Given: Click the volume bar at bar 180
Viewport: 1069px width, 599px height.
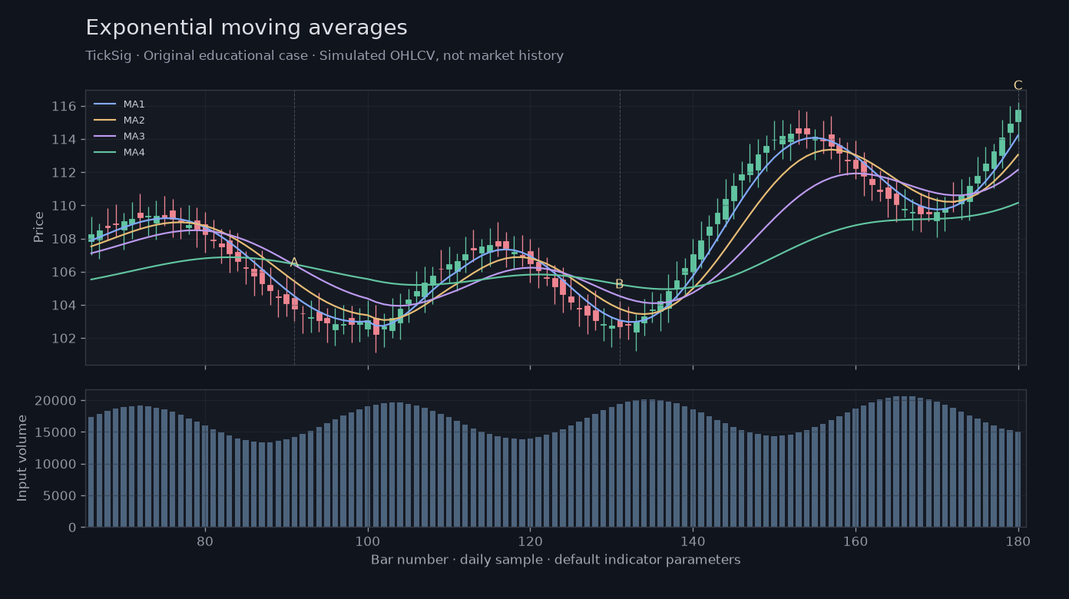Looking at the screenshot, I should pyautogui.click(x=1018, y=479).
